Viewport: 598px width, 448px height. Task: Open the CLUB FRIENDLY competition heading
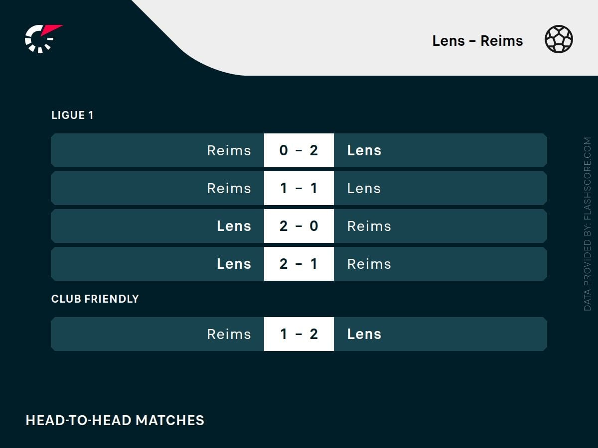(x=95, y=299)
